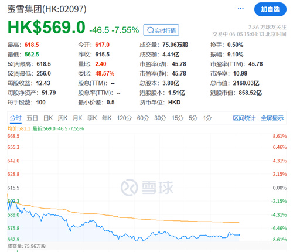Refresh the 实时行情 real-time quote
The width and height of the screenshot is (293, 252).
pyautogui.click(x=161, y=30)
